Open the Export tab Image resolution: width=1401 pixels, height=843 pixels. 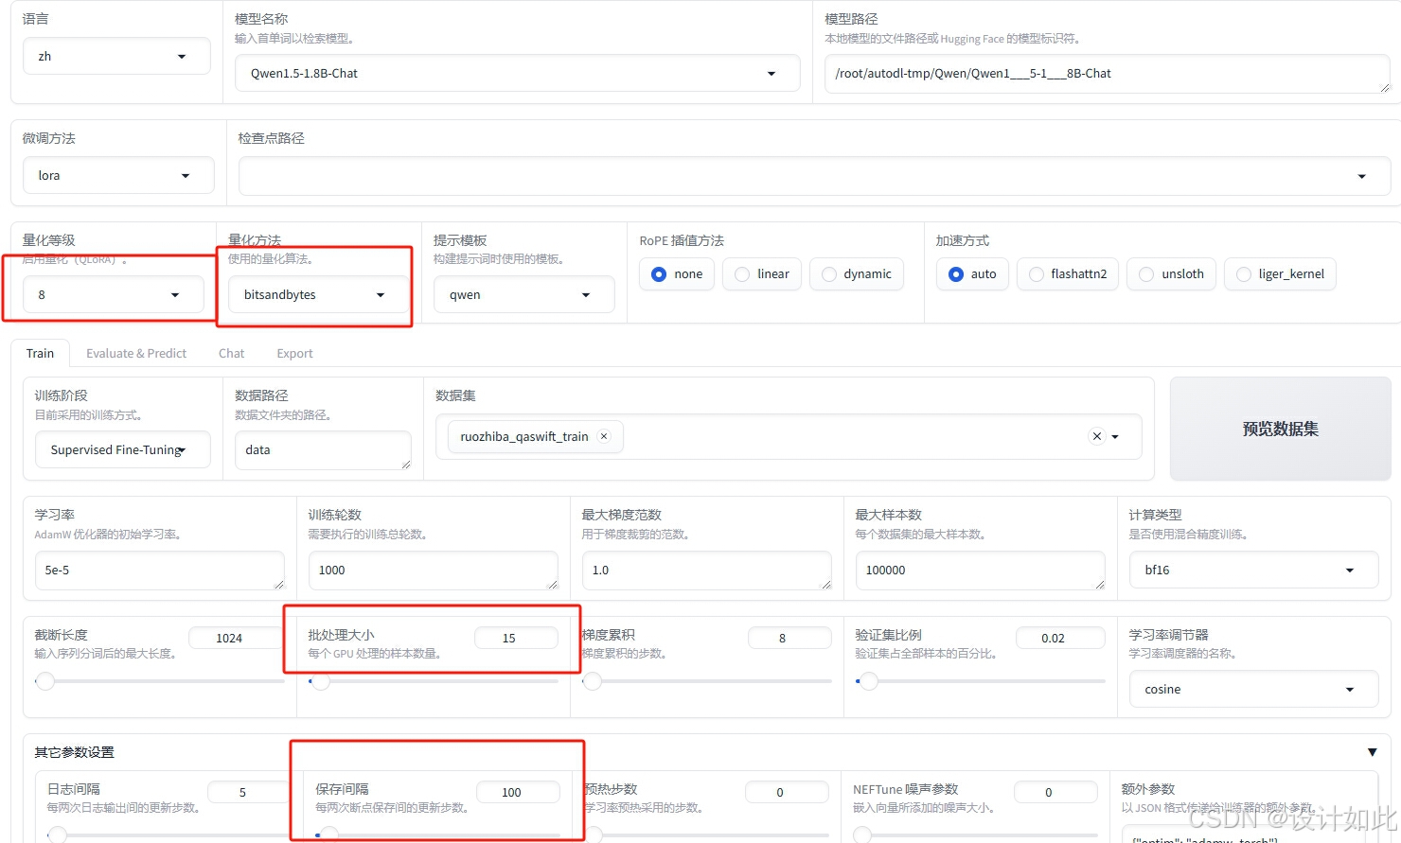click(x=294, y=353)
